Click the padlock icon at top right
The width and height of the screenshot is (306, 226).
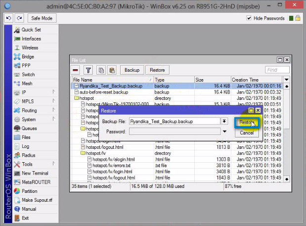[298, 18]
